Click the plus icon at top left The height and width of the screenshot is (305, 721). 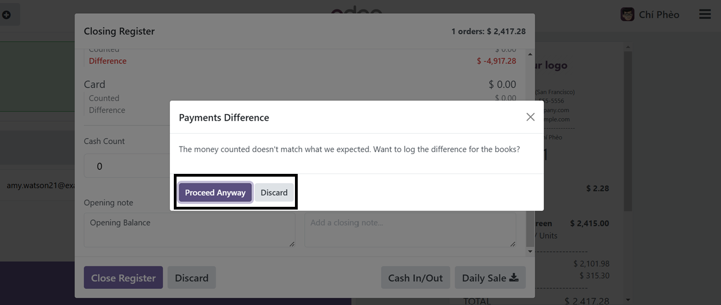(7, 15)
